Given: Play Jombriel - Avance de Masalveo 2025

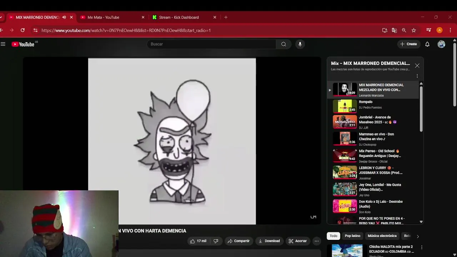Looking at the screenshot, I should coord(373,122).
